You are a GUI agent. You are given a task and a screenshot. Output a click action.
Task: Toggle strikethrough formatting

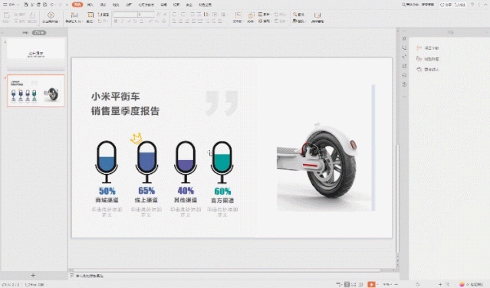[135, 21]
